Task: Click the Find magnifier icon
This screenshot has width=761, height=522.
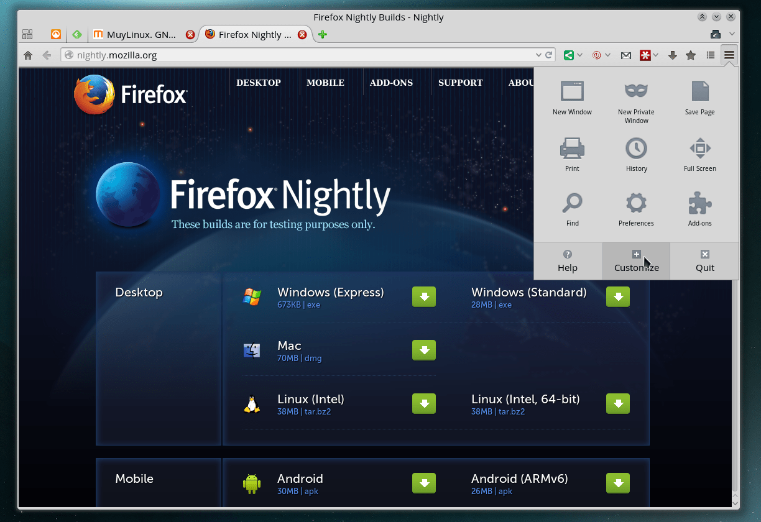Action: [x=572, y=209]
